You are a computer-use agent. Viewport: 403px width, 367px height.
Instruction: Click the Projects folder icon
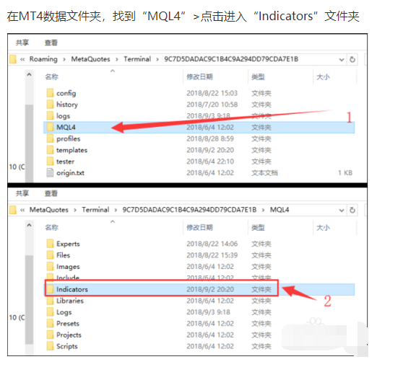pos(50,335)
